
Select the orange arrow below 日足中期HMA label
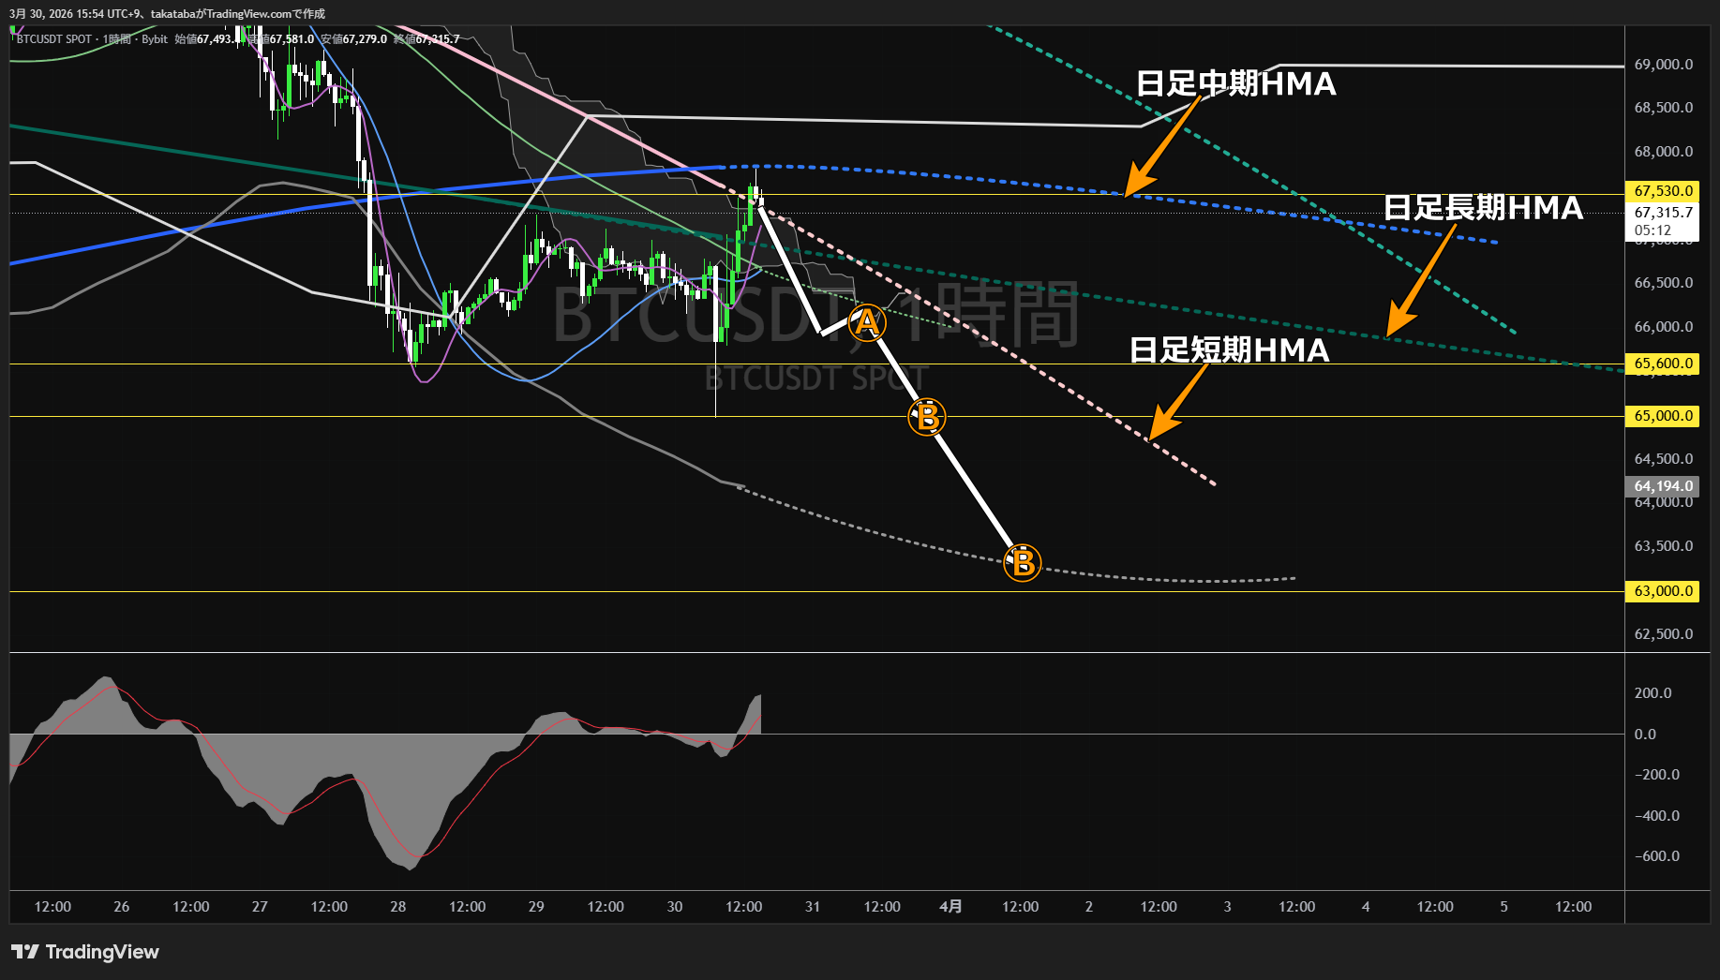click(x=1162, y=146)
